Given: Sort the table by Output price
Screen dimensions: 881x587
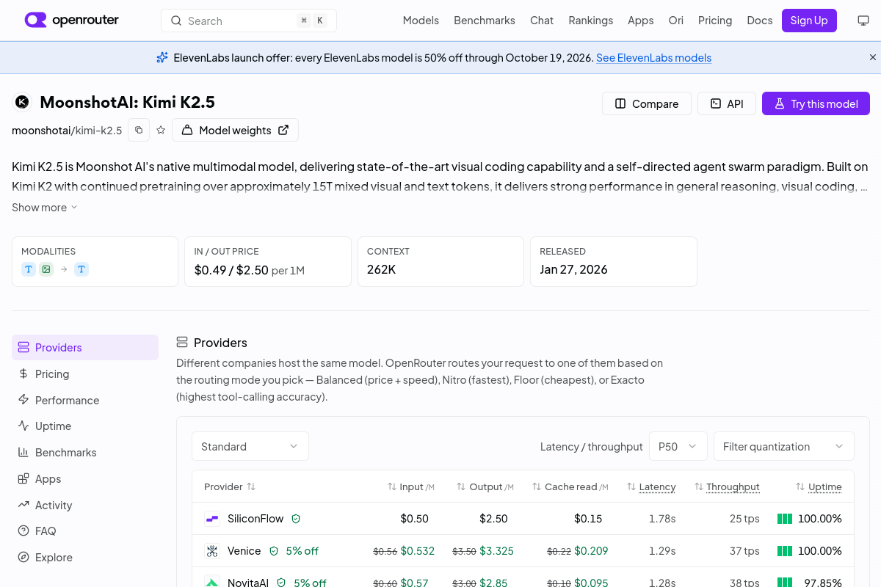Looking at the screenshot, I should (x=485, y=486).
